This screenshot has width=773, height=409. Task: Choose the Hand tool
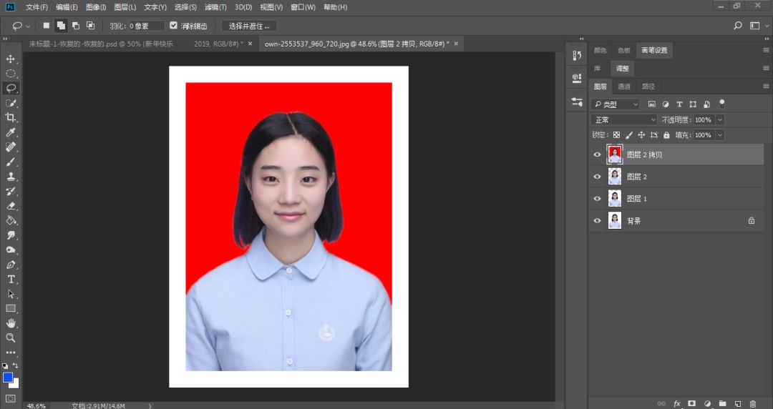coord(11,323)
